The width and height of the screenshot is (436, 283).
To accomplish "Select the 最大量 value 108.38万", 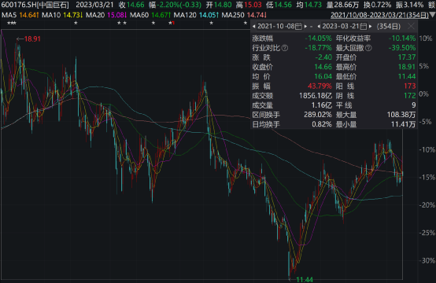I will pyautogui.click(x=401, y=115).
